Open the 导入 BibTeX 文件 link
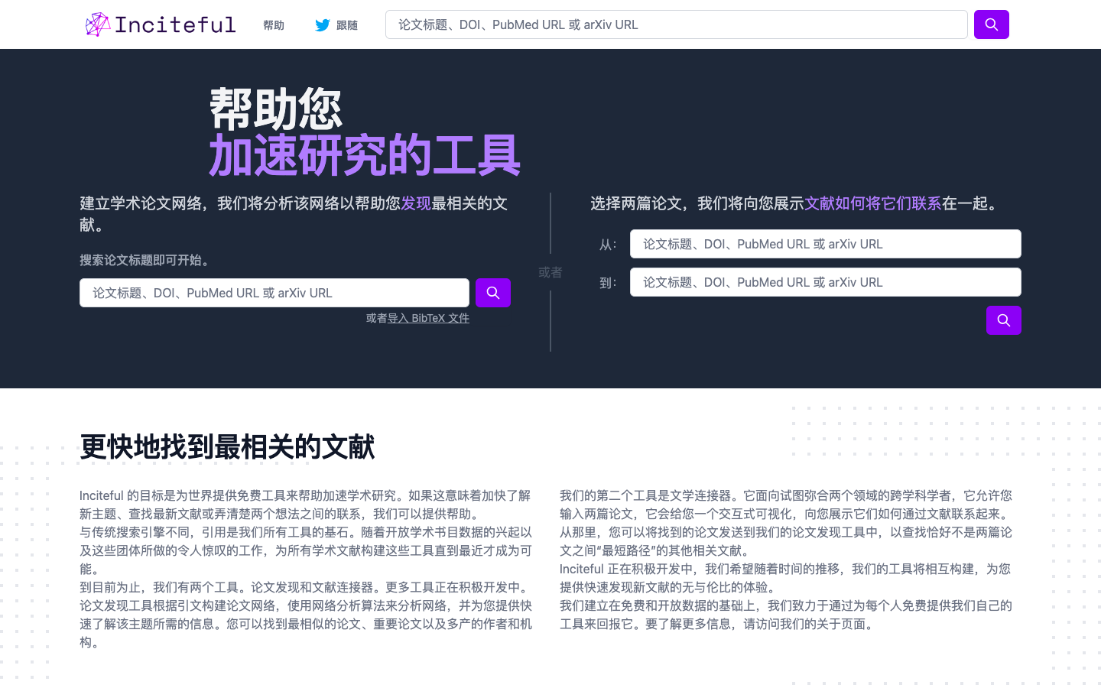The image size is (1101, 688). point(430,318)
